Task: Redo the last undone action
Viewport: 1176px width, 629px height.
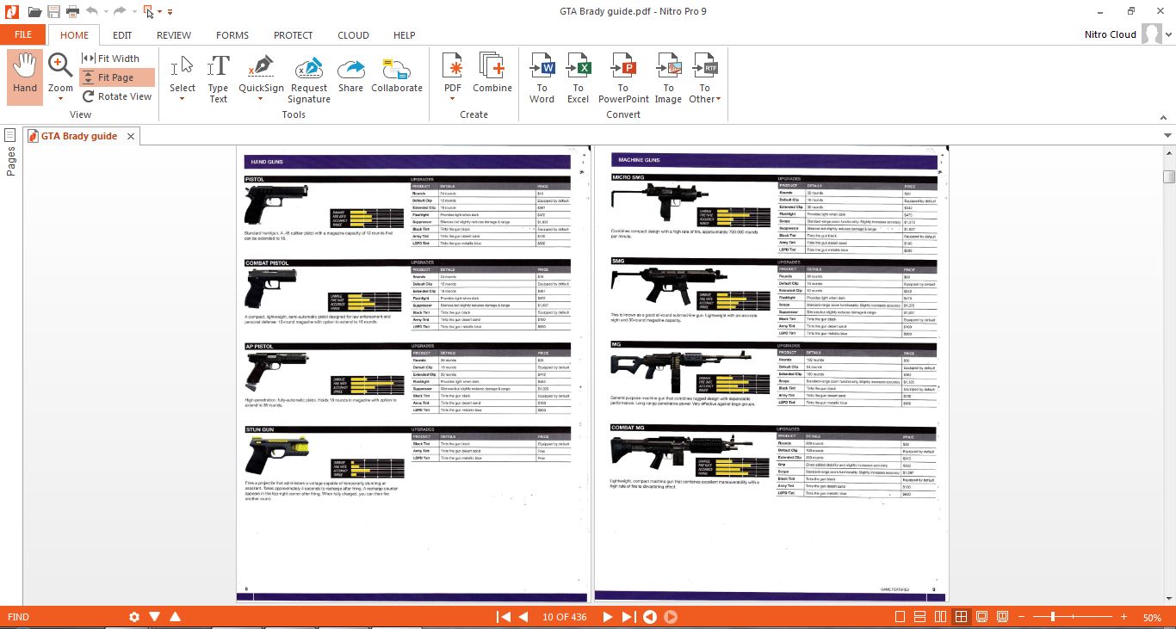Action: pos(120,11)
